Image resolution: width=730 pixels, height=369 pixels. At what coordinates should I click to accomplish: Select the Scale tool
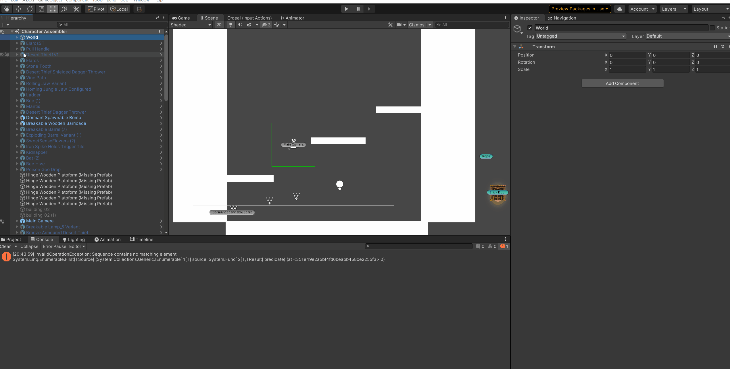tap(41, 9)
